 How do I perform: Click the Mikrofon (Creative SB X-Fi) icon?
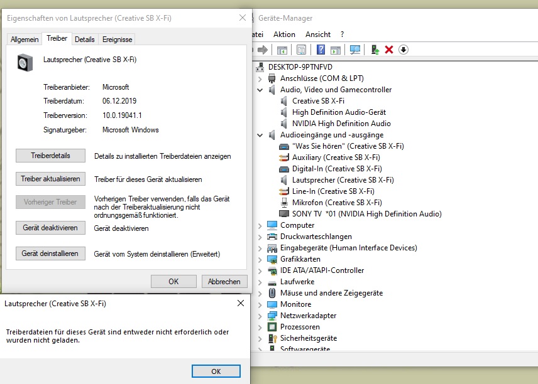[x=284, y=203]
